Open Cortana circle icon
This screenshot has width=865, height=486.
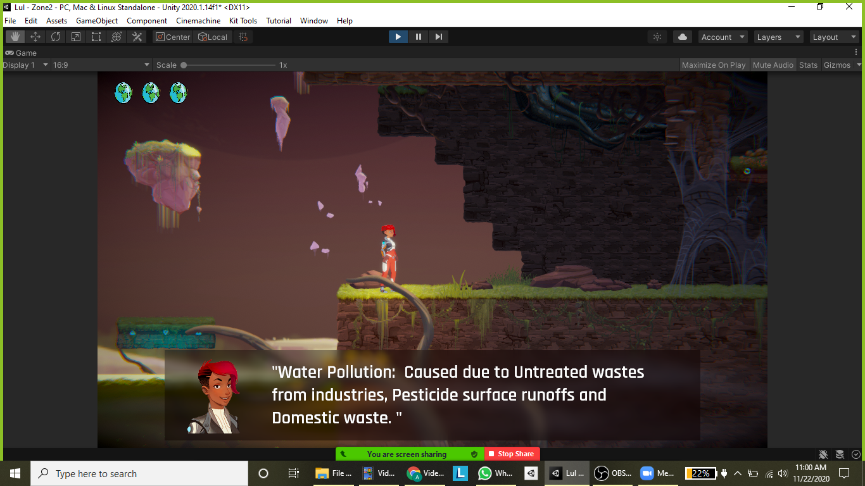[x=263, y=473]
